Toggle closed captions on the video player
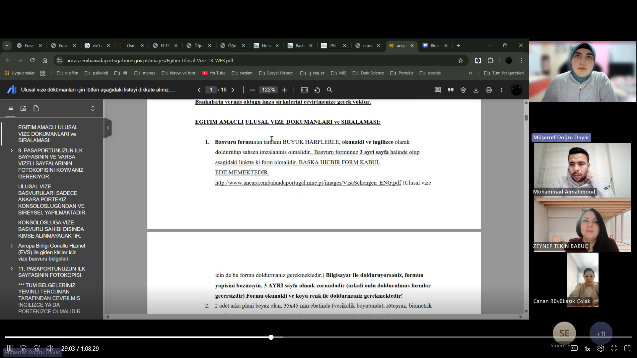 click(x=574, y=348)
